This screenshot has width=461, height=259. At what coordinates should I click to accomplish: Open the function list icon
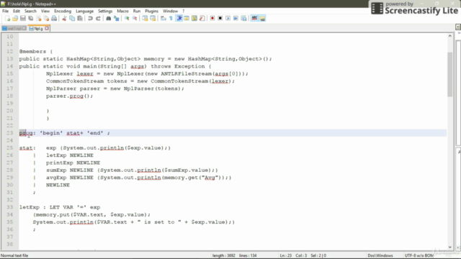coord(202,19)
